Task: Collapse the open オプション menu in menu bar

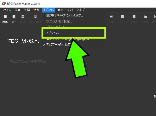Action: [x=48, y=10]
